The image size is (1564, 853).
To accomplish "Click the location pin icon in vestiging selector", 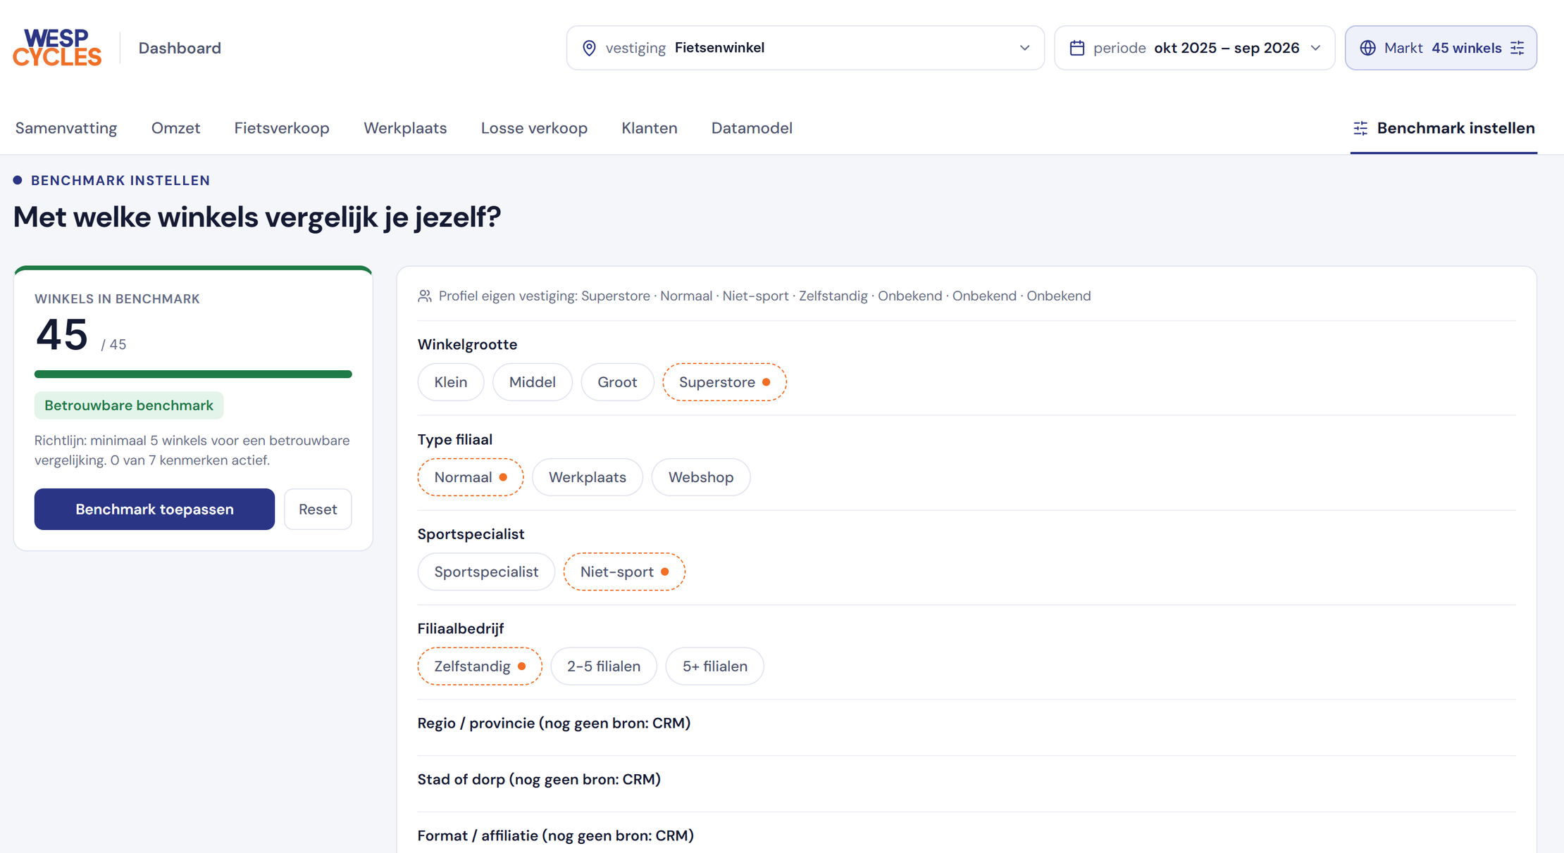I will [x=589, y=48].
